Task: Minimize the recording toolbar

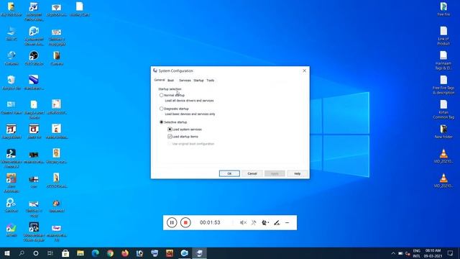Action: [287, 223]
